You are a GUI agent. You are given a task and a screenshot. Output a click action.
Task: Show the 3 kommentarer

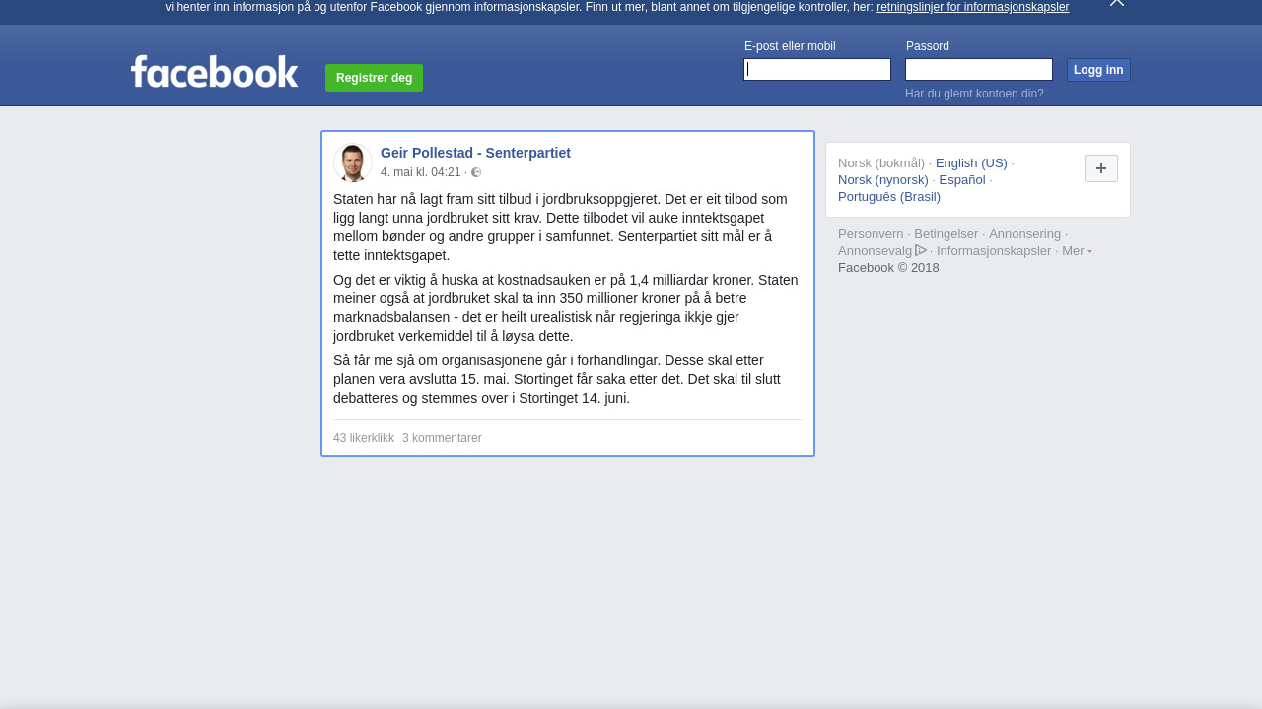[442, 438]
